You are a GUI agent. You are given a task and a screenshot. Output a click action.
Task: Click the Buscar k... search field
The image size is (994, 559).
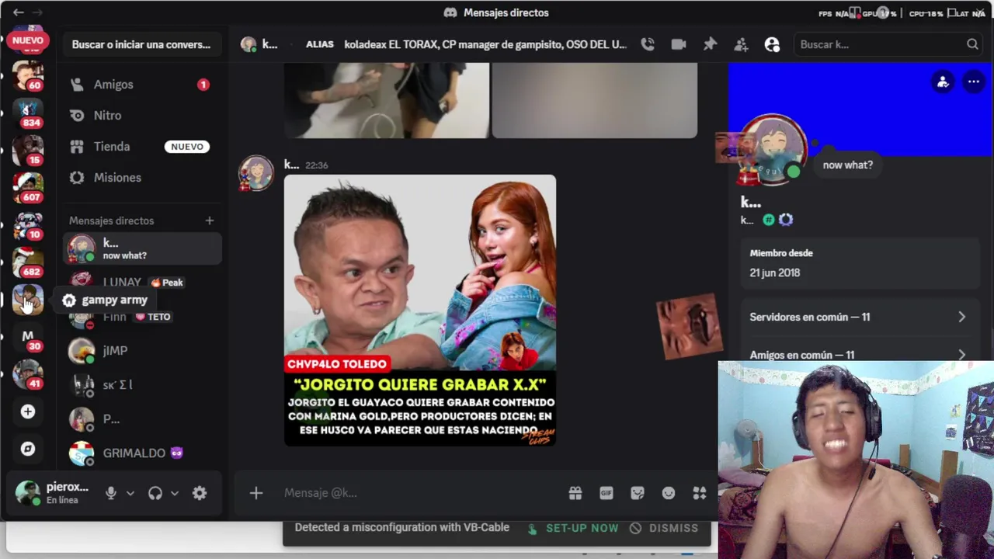coord(888,44)
